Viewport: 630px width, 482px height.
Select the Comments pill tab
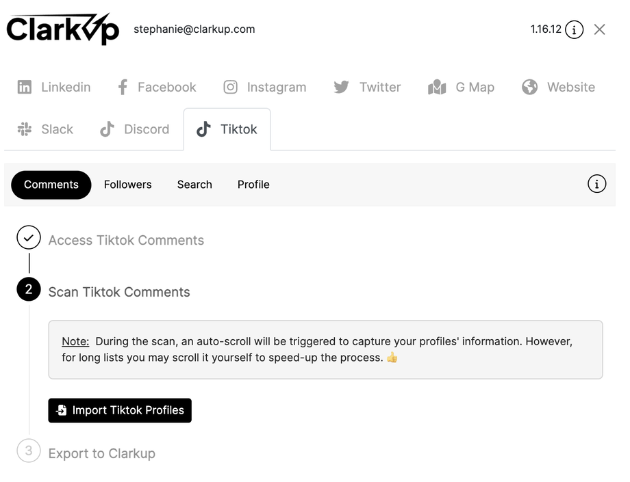tap(51, 185)
